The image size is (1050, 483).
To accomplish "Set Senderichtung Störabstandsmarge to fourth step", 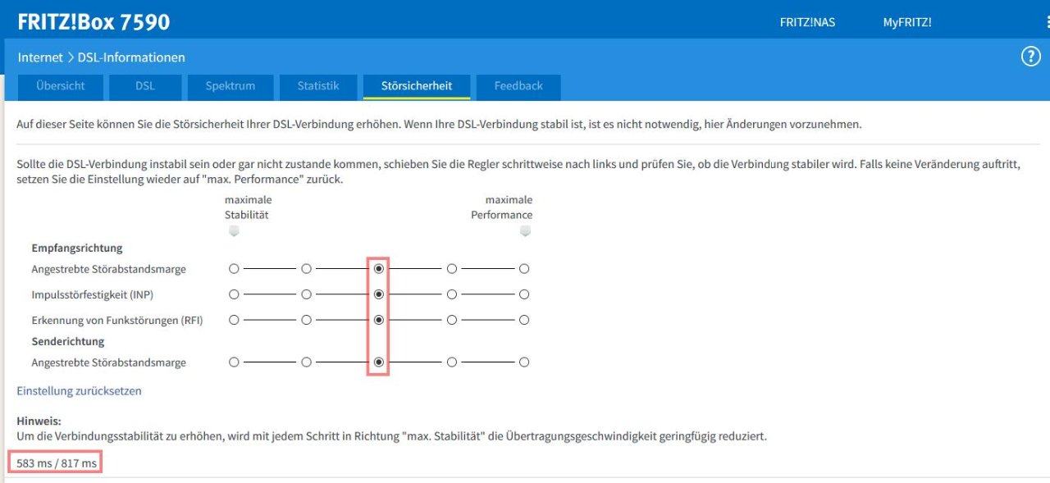I will tap(451, 362).
